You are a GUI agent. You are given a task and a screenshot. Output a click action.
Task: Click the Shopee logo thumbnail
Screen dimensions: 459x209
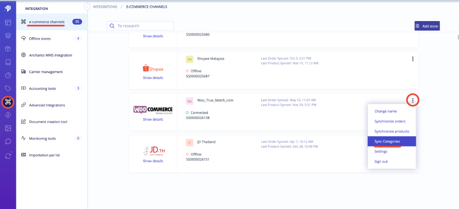coord(153,69)
